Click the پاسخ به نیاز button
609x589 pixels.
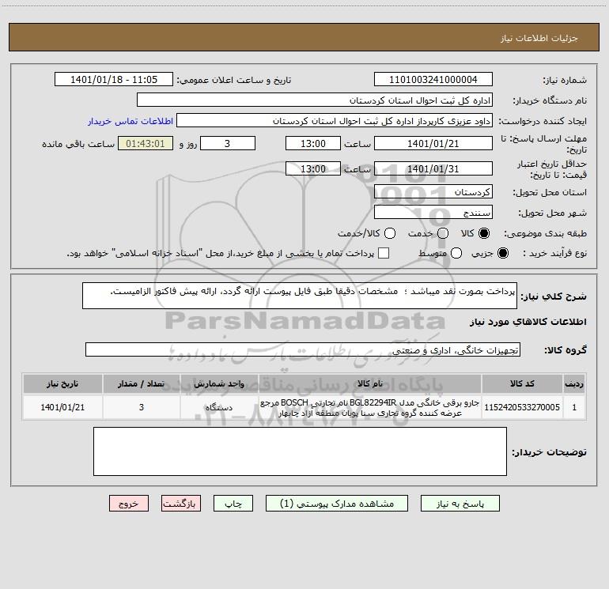tap(460, 503)
